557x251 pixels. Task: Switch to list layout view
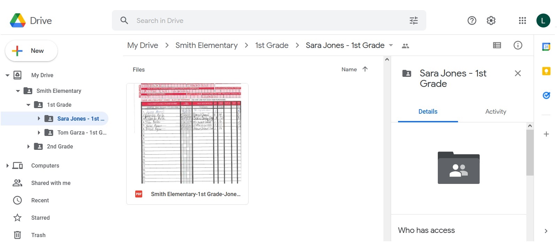[497, 45]
